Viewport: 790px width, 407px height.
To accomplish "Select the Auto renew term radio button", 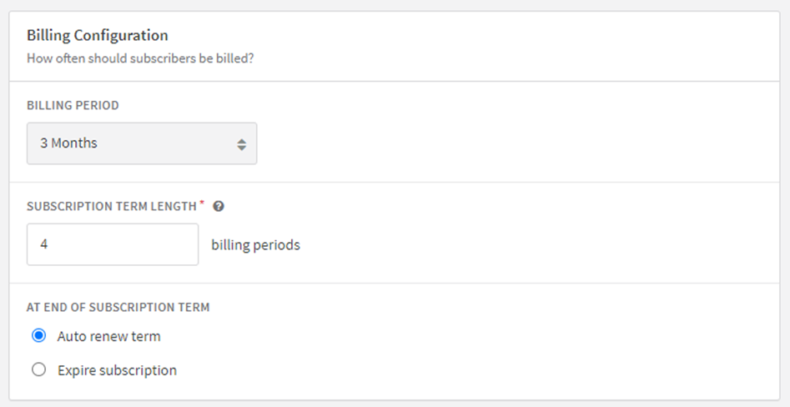I will coord(39,335).
